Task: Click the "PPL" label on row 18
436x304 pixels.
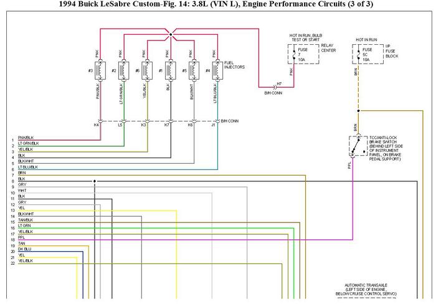Action: coord(21,237)
